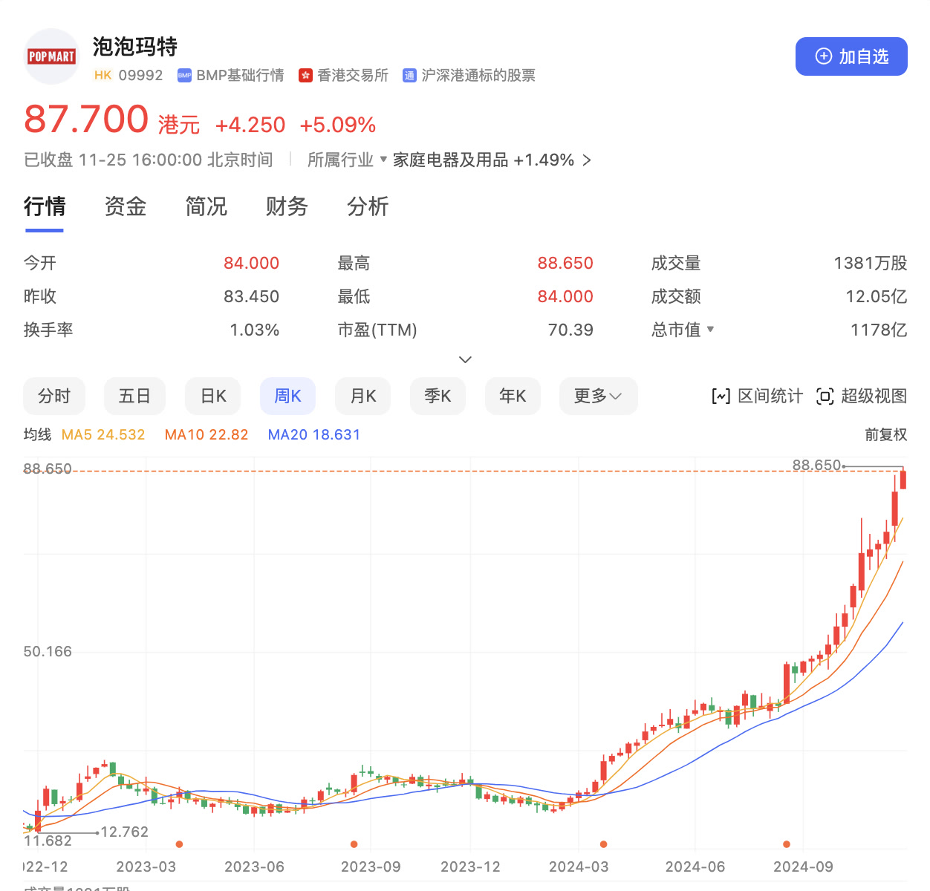Viewport: 930px width, 891px height.
Task: Select the 分时 intraday chart
Action: coord(54,396)
